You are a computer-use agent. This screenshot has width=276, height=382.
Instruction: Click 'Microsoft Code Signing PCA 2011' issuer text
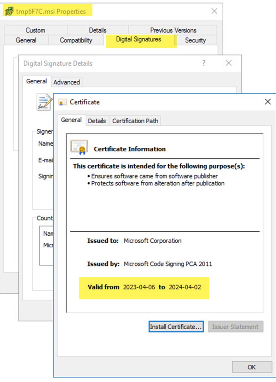[168, 264]
